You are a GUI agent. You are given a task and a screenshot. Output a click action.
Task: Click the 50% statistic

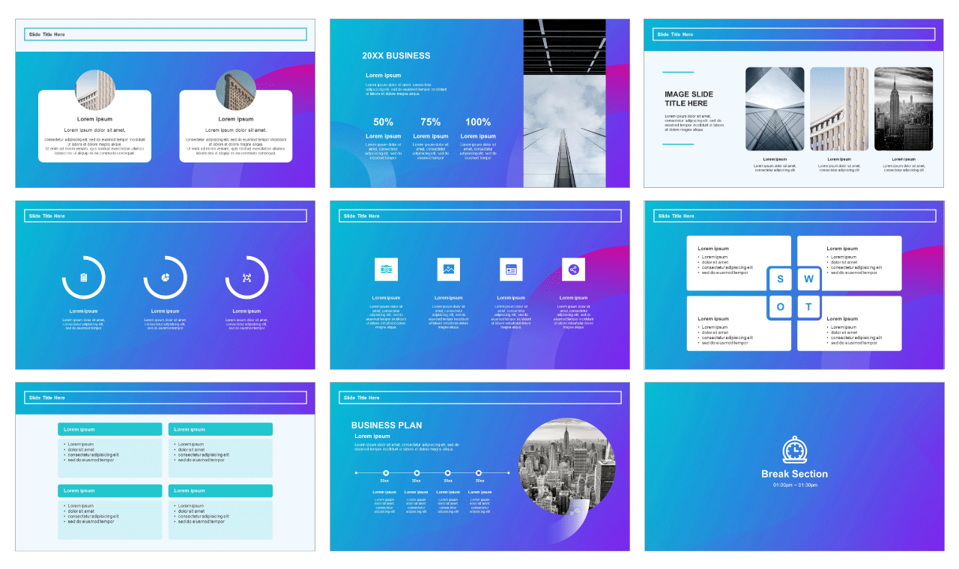coord(384,122)
